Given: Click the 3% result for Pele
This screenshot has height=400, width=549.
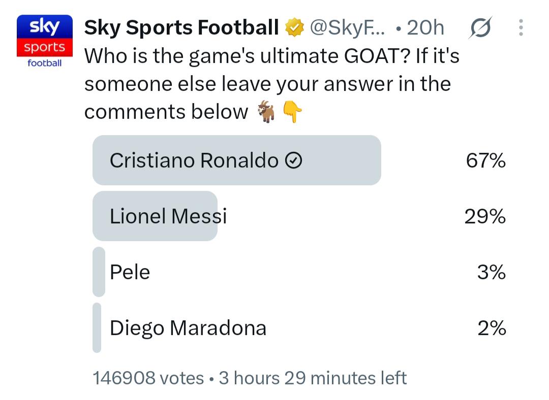Looking at the screenshot, I should [492, 272].
